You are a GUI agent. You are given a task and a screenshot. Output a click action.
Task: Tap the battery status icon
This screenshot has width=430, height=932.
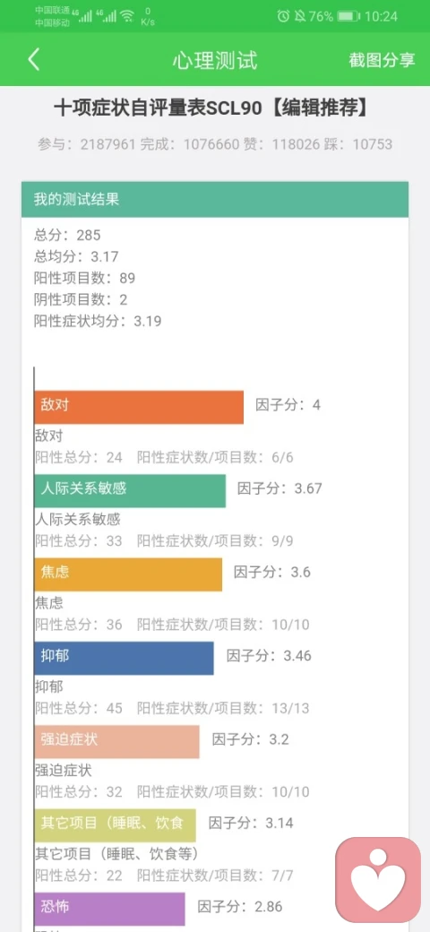click(348, 16)
